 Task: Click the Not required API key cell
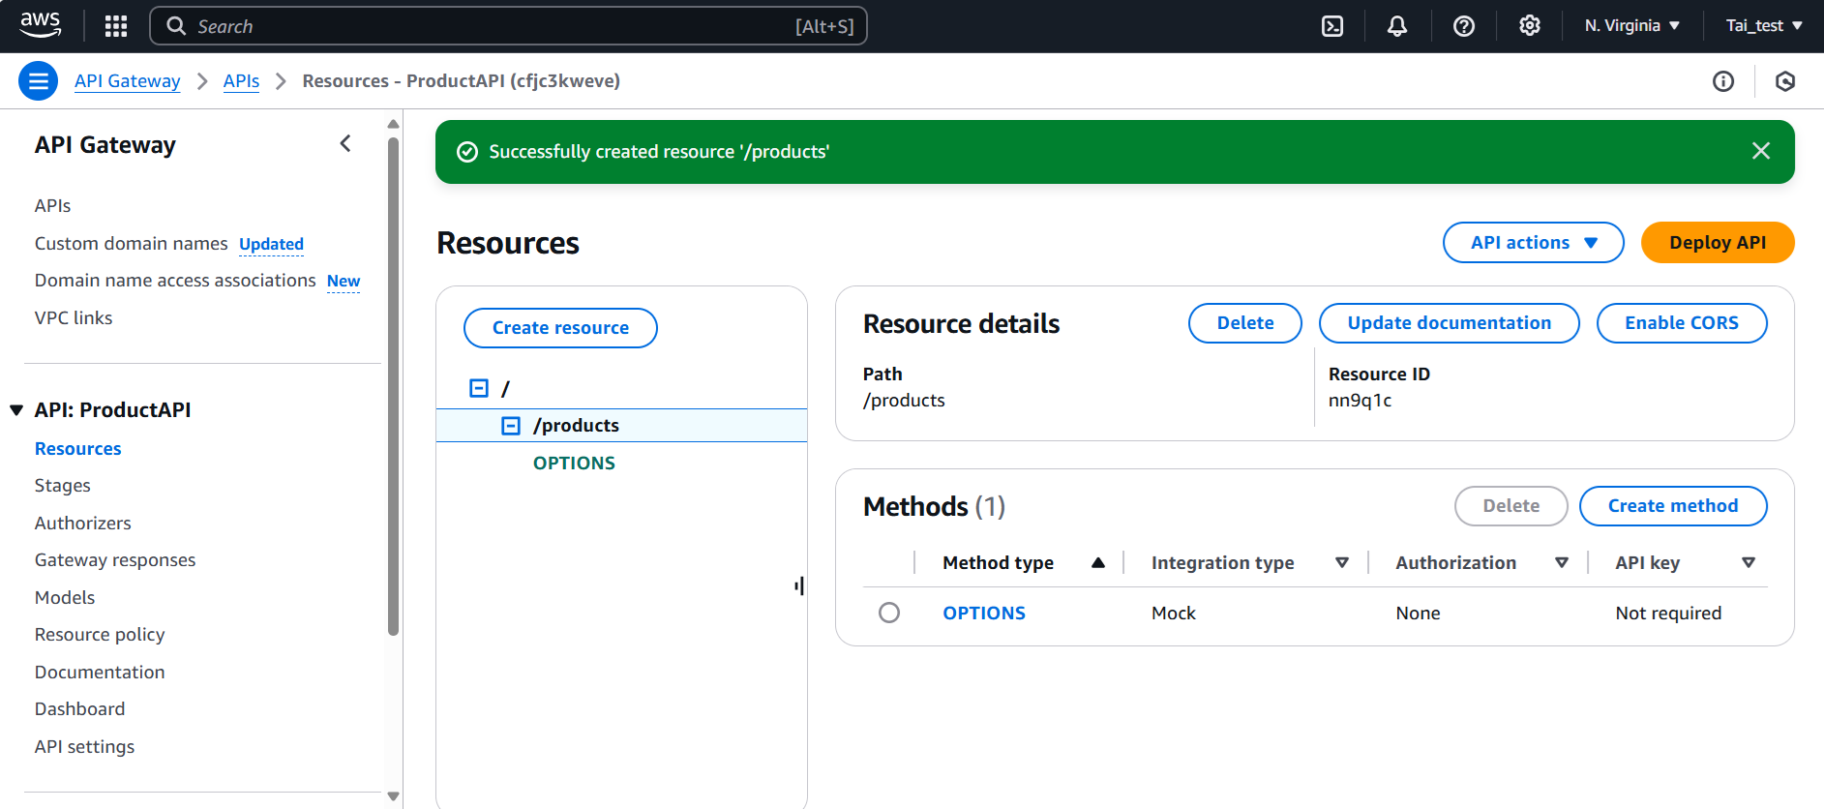pyautogui.click(x=1668, y=614)
